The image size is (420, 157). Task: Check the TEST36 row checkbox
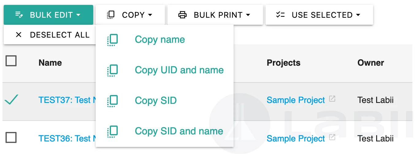coord(11,138)
